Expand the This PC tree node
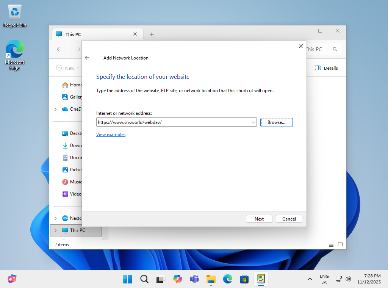This screenshot has width=388, height=288. (x=56, y=230)
